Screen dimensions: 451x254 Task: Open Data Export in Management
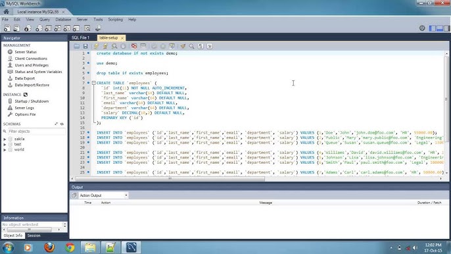(x=25, y=78)
